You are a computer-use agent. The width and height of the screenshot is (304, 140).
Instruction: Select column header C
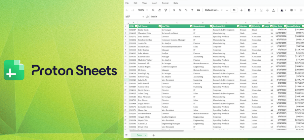click(177, 23)
